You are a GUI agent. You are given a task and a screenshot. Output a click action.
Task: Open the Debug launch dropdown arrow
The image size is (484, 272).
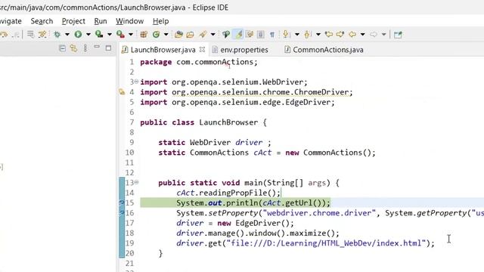pyautogui.click(x=67, y=34)
